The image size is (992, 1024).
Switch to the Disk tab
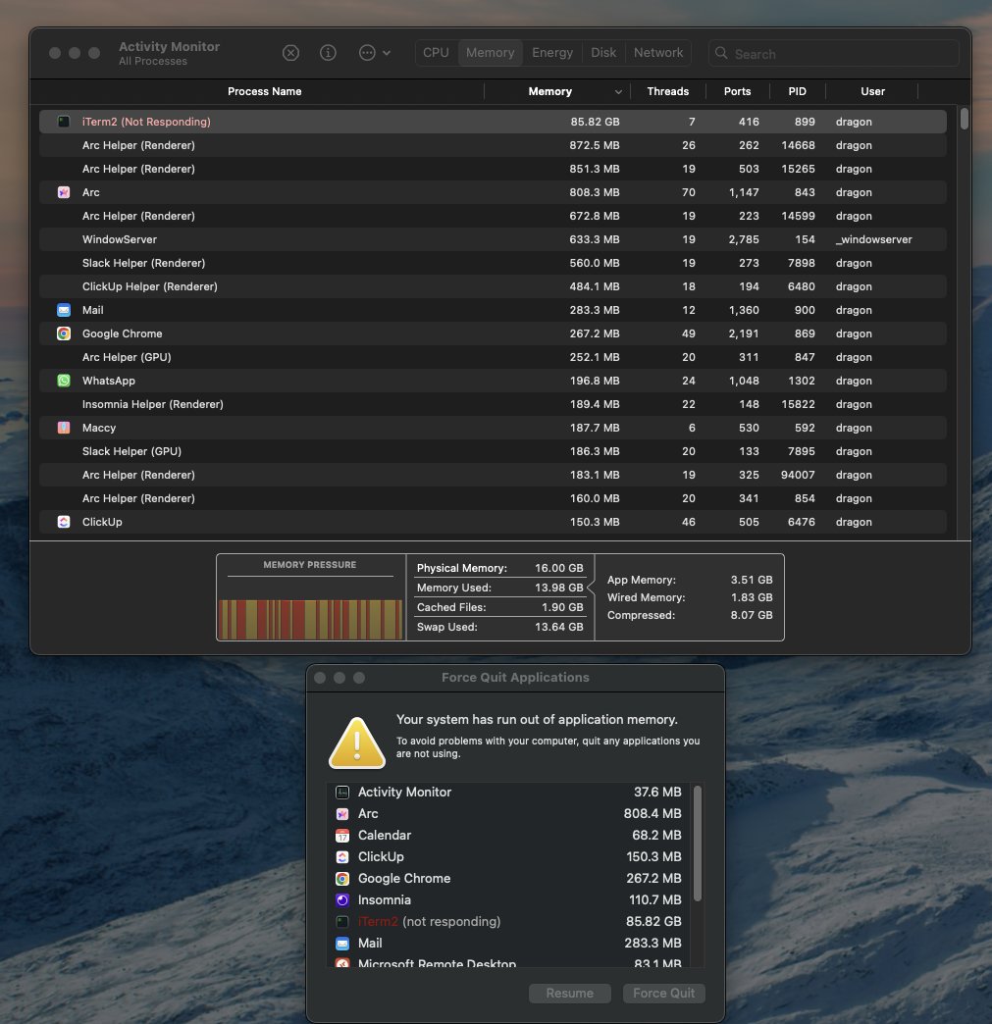[x=603, y=53]
